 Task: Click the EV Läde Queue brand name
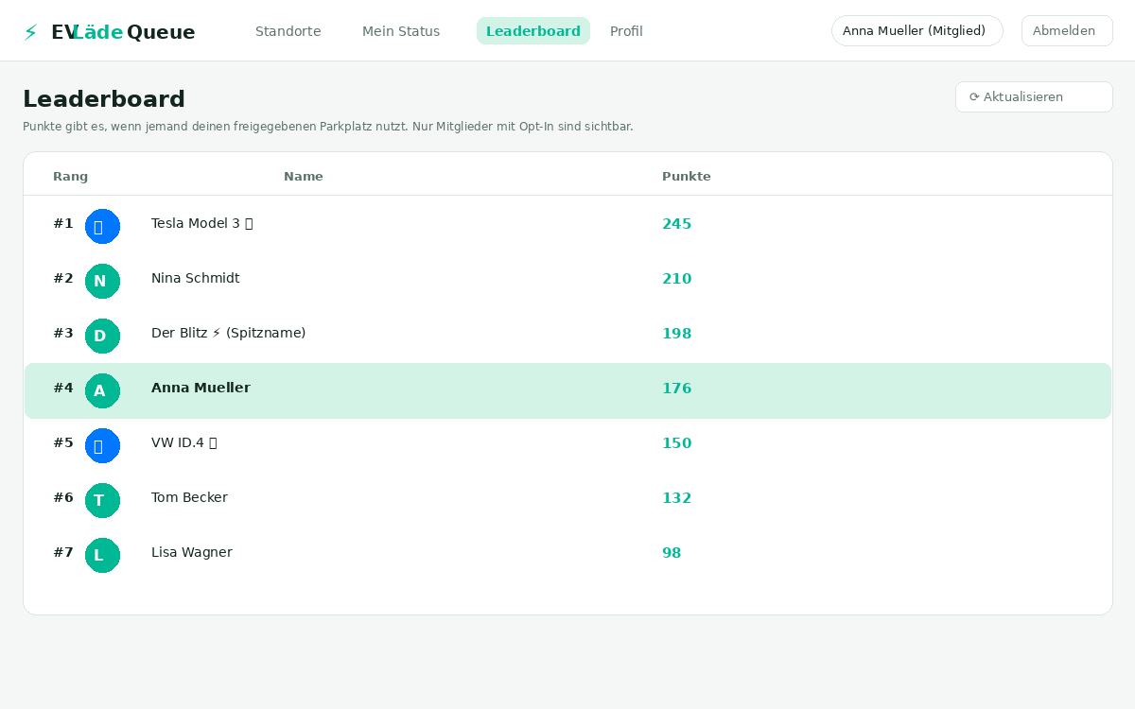[x=123, y=32]
